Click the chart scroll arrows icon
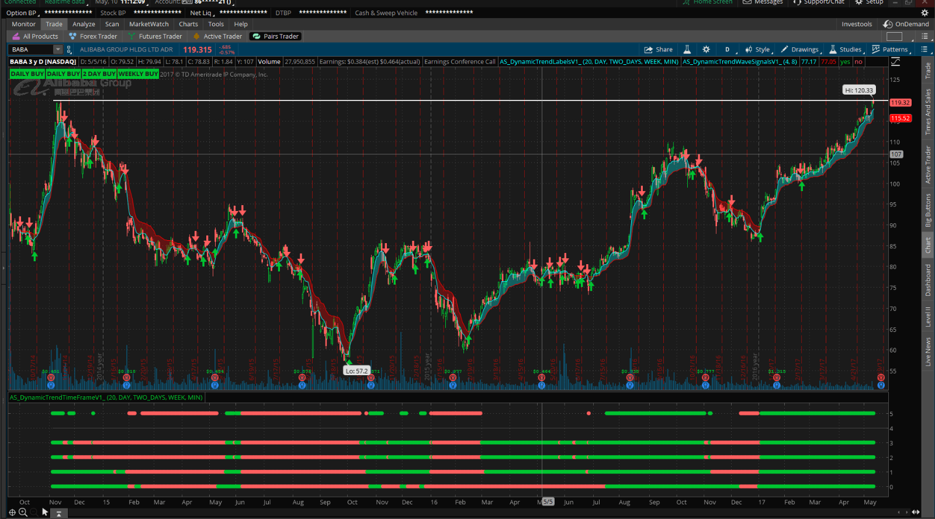The image size is (935, 519). click(916, 512)
